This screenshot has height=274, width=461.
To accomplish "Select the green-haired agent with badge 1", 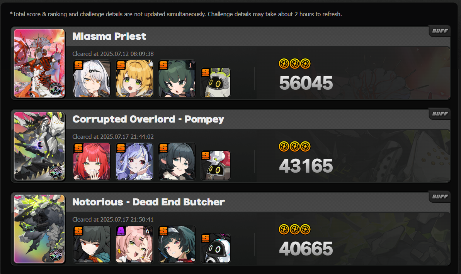I will click(x=177, y=79).
